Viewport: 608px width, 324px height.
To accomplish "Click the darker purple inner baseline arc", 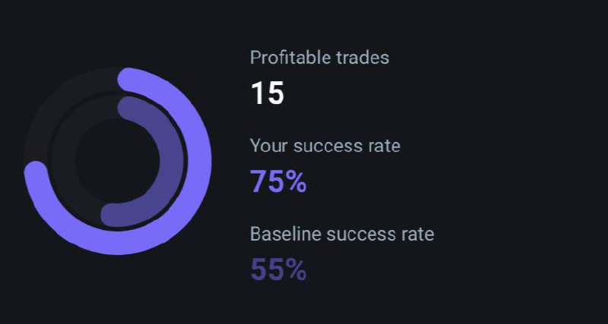I will [x=171, y=161].
